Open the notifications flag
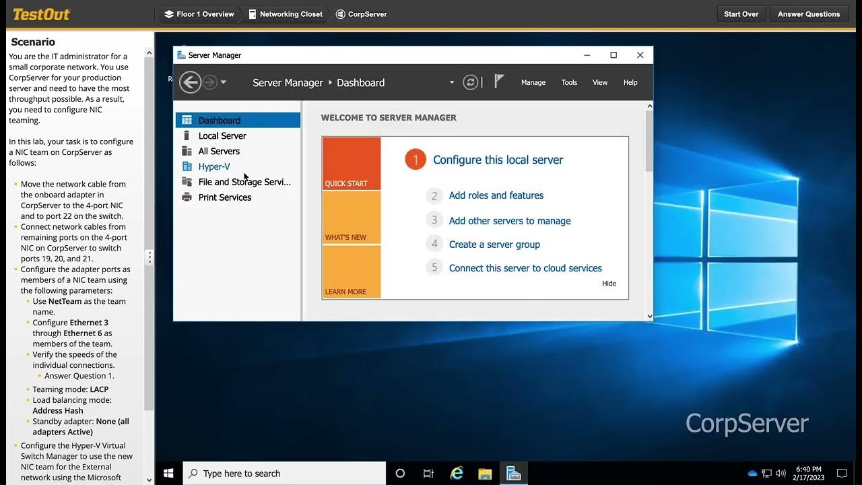862x485 pixels. click(x=499, y=82)
